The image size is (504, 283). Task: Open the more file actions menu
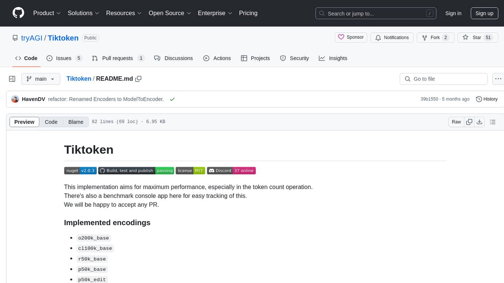pos(498,79)
